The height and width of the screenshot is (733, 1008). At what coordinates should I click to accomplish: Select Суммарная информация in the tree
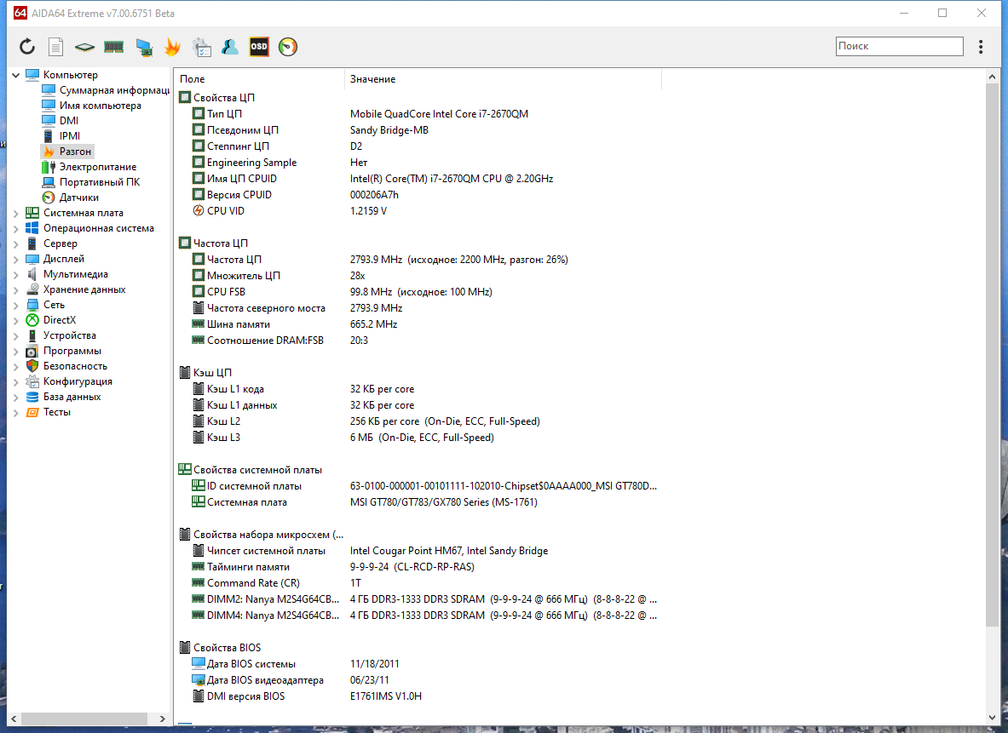(114, 90)
